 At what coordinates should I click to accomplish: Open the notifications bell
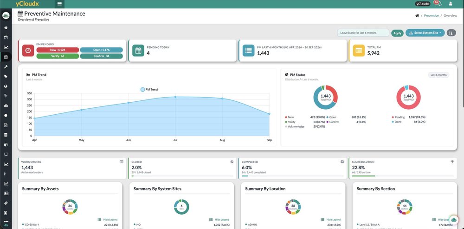tap(439, 4)
